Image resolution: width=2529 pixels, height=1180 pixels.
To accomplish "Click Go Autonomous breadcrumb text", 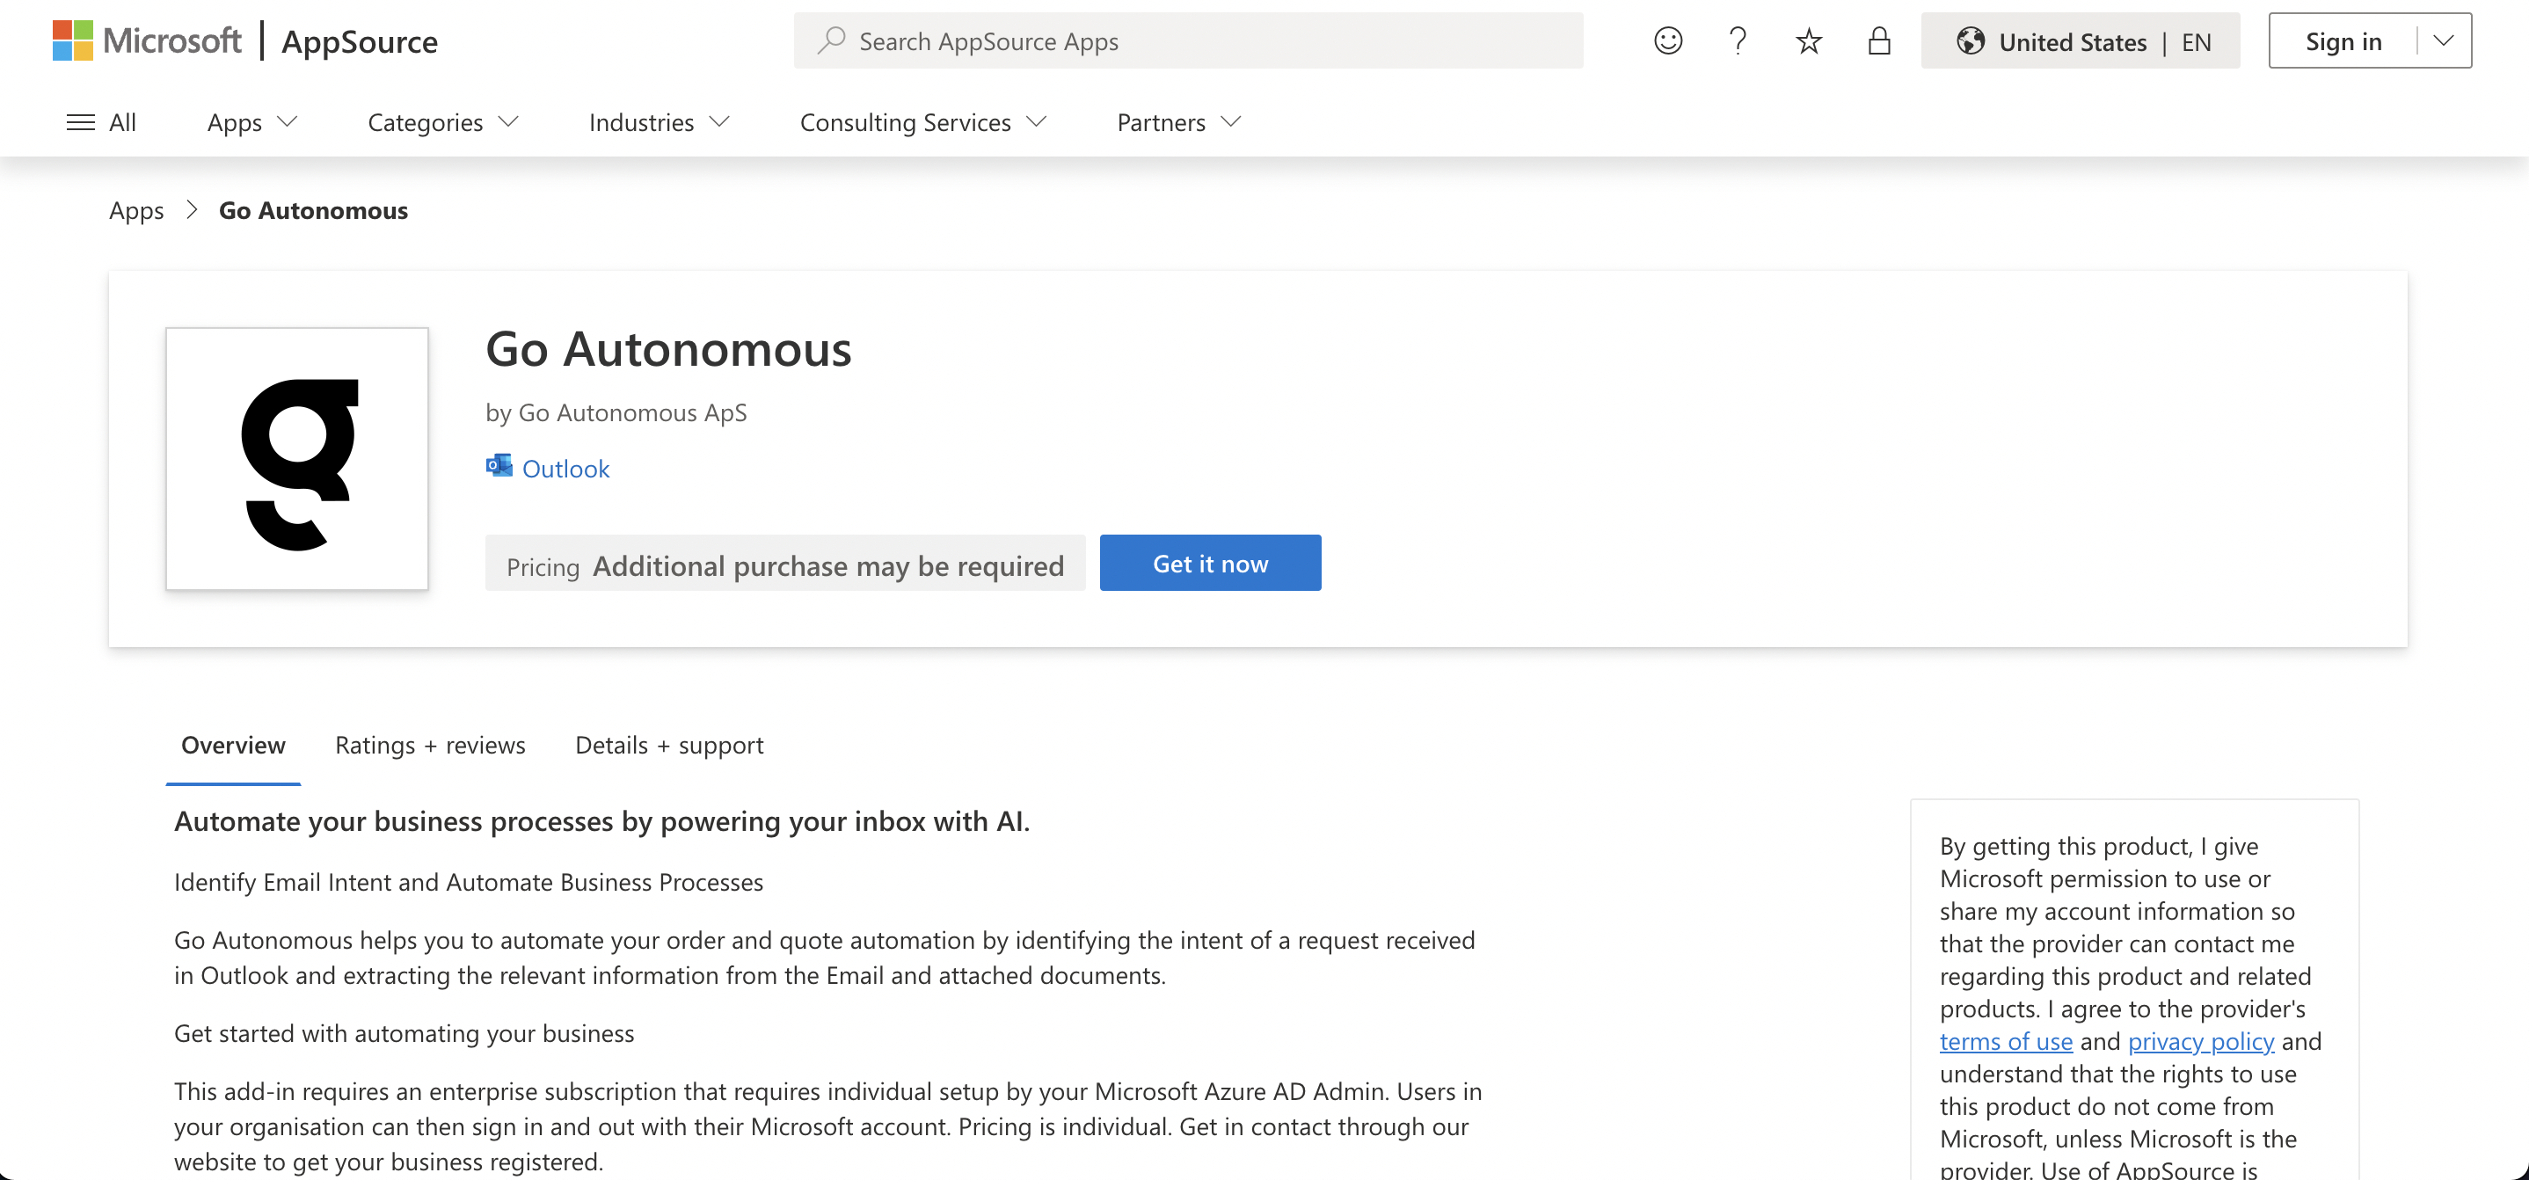I will click(x=313, y=210).
